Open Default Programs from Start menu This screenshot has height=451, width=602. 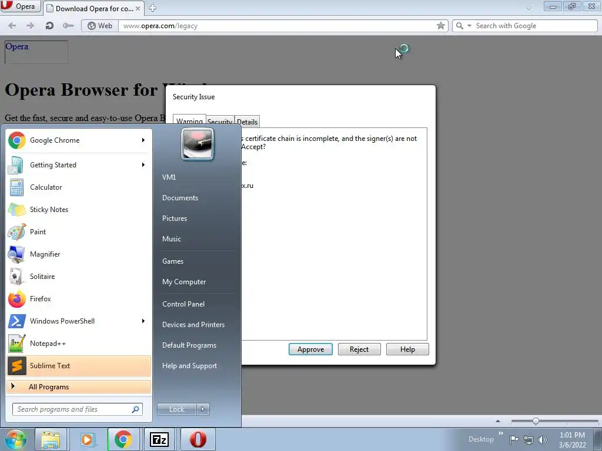coord(189,345)
